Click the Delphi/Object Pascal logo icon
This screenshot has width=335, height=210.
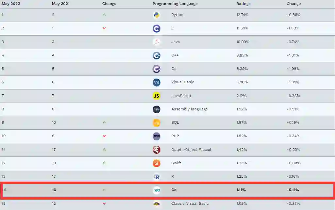point(157,150)
